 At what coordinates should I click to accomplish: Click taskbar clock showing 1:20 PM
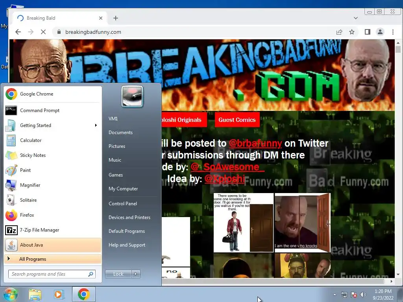coord(383,295)
